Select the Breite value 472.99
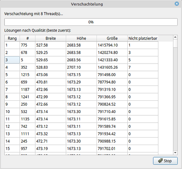This screenshot has width=182, height=169. coord(51,97)
